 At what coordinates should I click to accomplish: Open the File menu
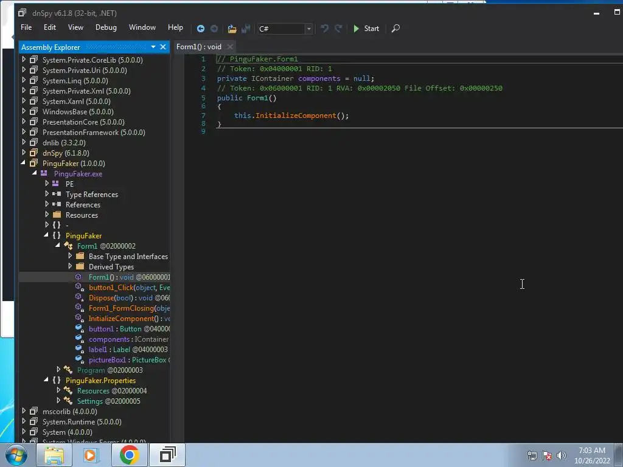point(26,27)
